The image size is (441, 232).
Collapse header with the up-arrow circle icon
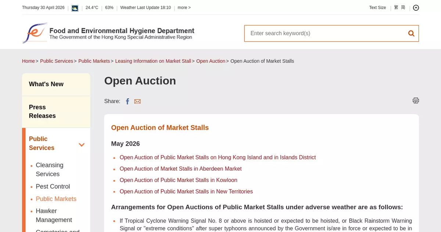pos(416,8)
